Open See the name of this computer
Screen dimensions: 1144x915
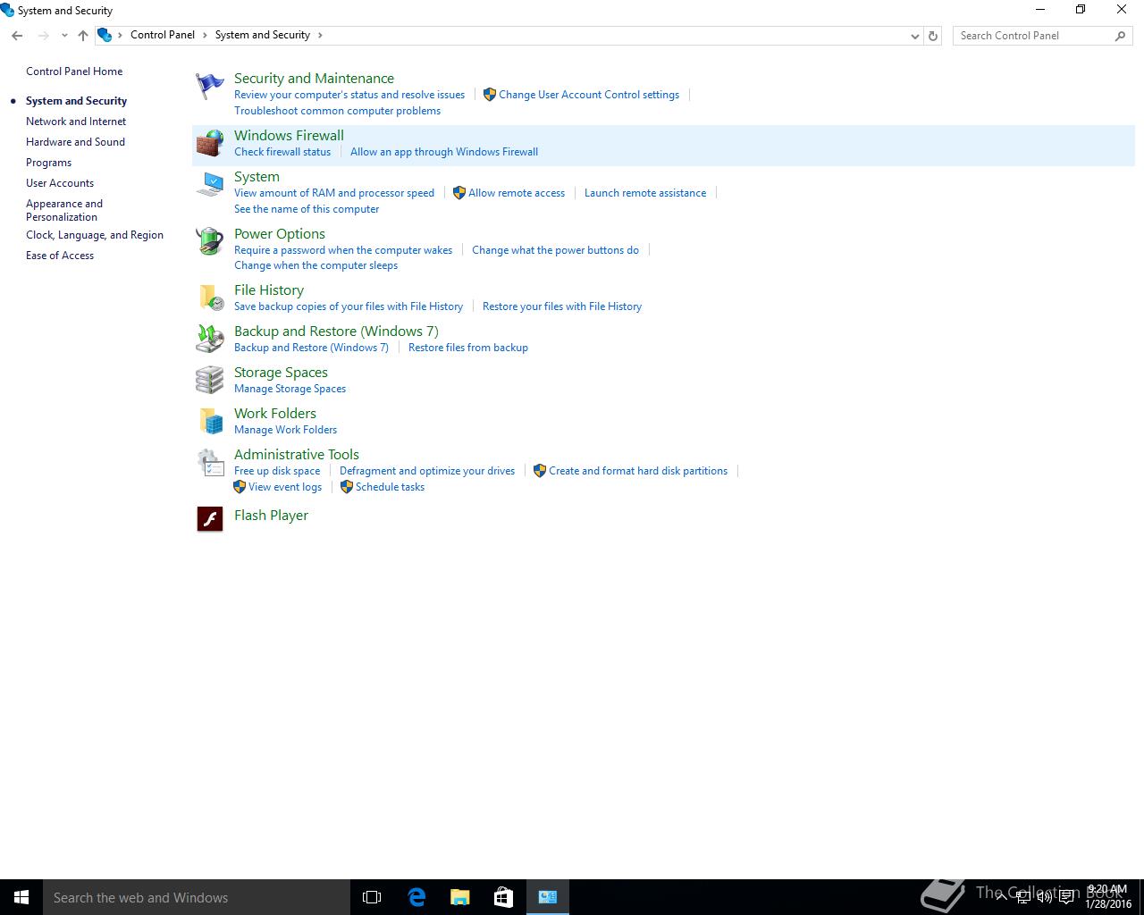pyautogui.click(x=307, y=209)
